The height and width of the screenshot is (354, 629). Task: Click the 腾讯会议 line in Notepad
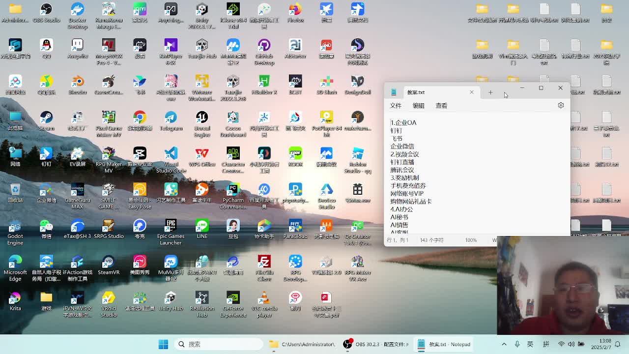point(402,170)
